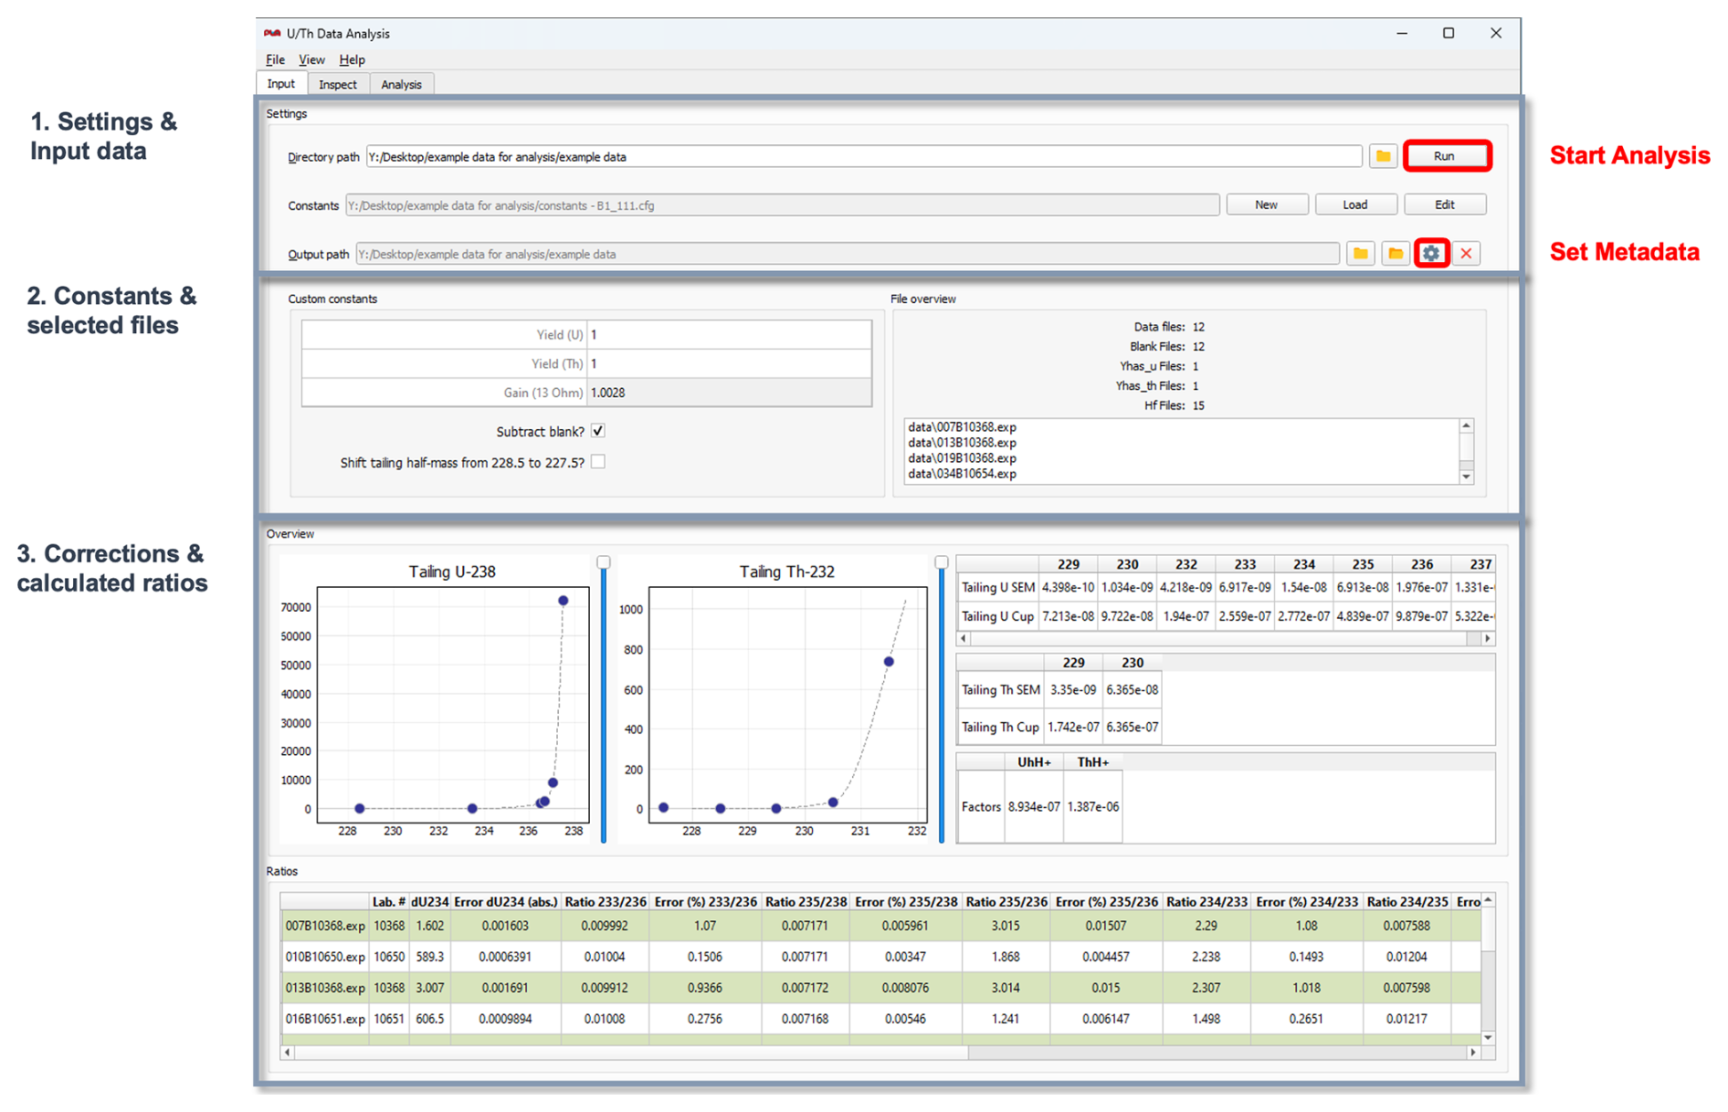Open metadata settings with the gear icon
Viewport: 1728px width, 1112px height.
point(1430,254)
